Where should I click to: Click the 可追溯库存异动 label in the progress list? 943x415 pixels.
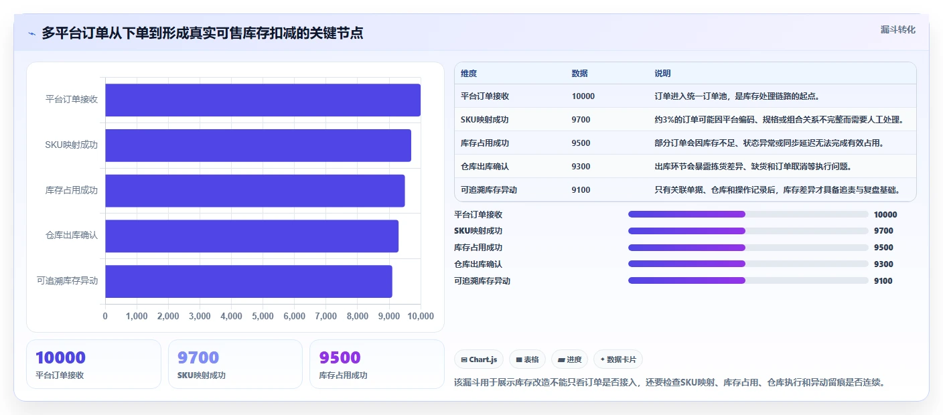482,281
